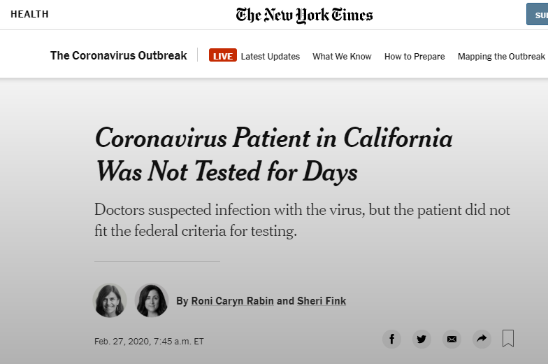Open Latest Updates tab
The image size is (548, 364).
(270, 56)
